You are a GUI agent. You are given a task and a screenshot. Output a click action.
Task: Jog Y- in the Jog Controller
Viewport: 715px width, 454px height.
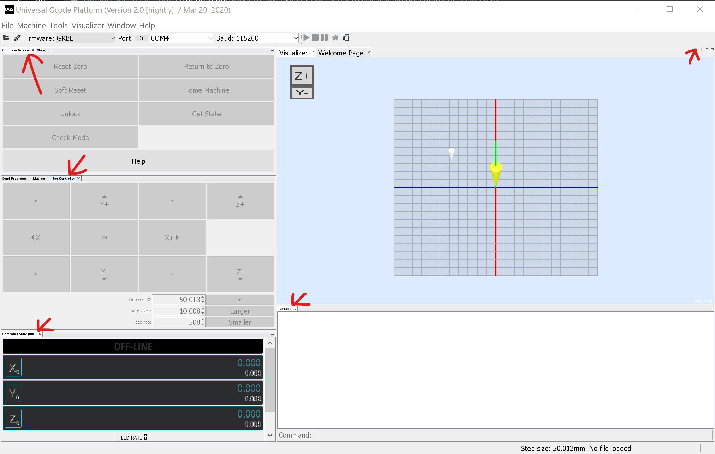click(x=104, y=274)
